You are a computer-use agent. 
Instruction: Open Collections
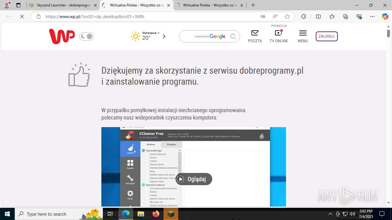click(345, 16)
